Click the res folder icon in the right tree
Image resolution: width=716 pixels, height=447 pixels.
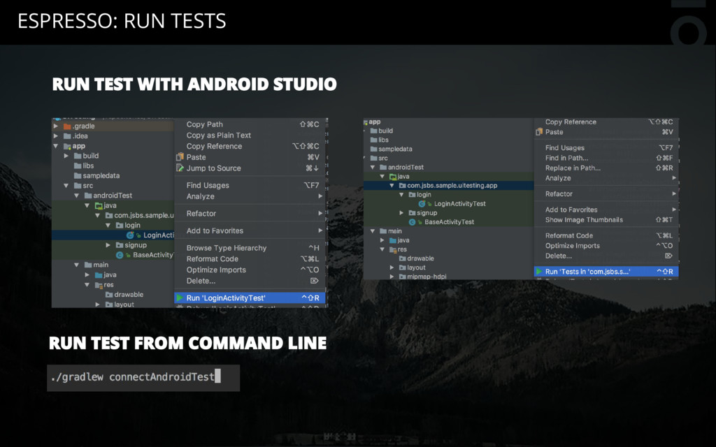(393, 249)
